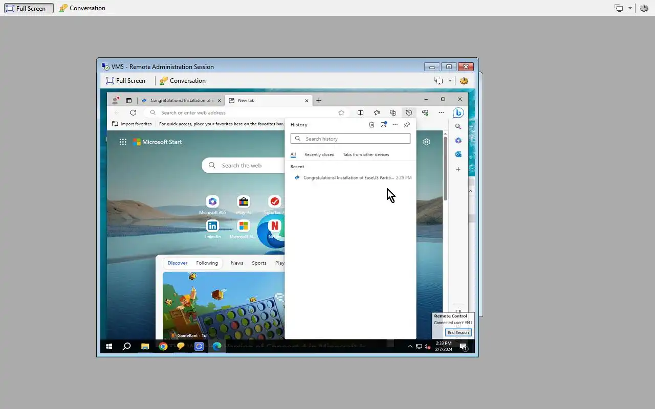The height and width of the screenshot is (409, 655).
Task: Click the Edge refresh button
Action: 133,112
